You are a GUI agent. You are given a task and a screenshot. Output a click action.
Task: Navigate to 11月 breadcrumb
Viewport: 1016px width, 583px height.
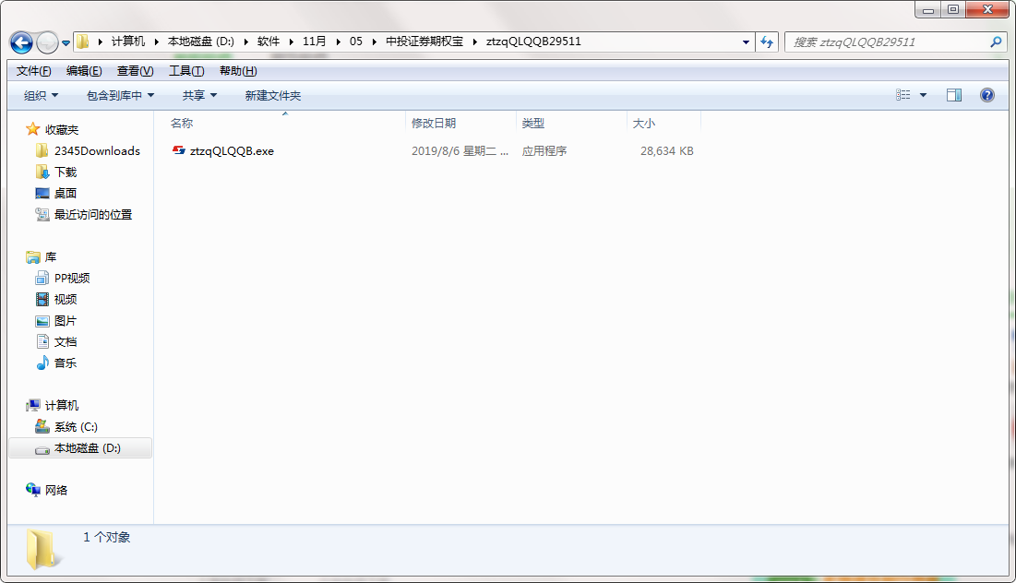click(315, 42)
